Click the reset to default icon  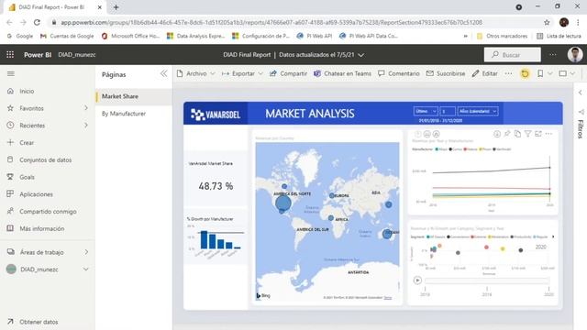click(525, 73)
